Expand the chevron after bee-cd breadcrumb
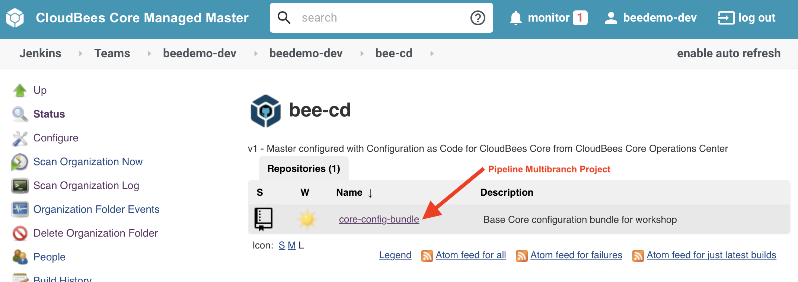This screenshot has width=798, height=282. tap(432, 54)
